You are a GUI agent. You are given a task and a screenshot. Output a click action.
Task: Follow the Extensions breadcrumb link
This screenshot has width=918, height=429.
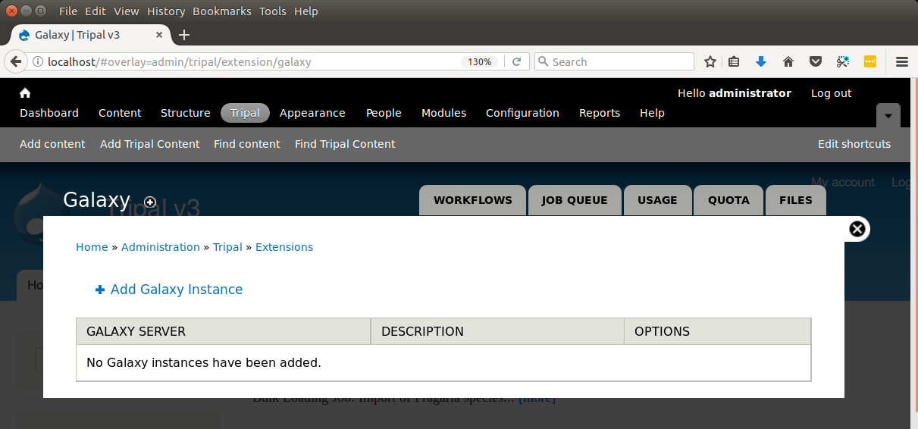284,247
